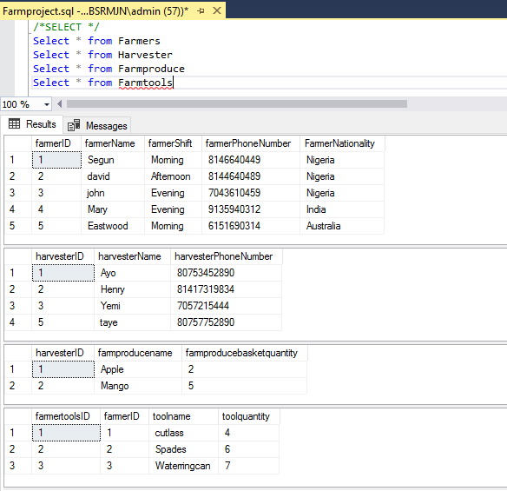Click the farmerShift column header

coord(174,143)
